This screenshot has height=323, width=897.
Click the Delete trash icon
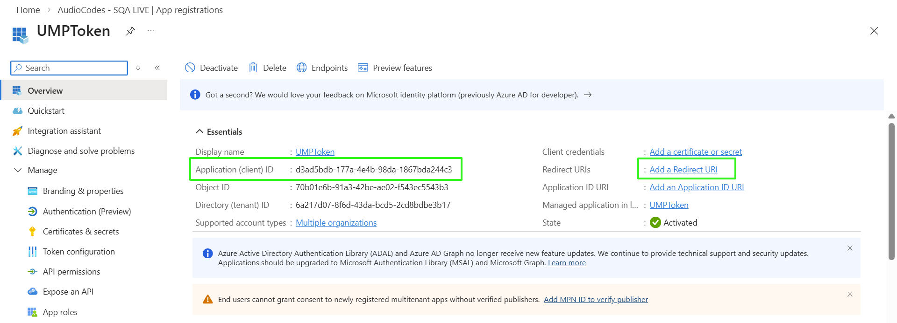pyautogui.click(x=253, y=68)
